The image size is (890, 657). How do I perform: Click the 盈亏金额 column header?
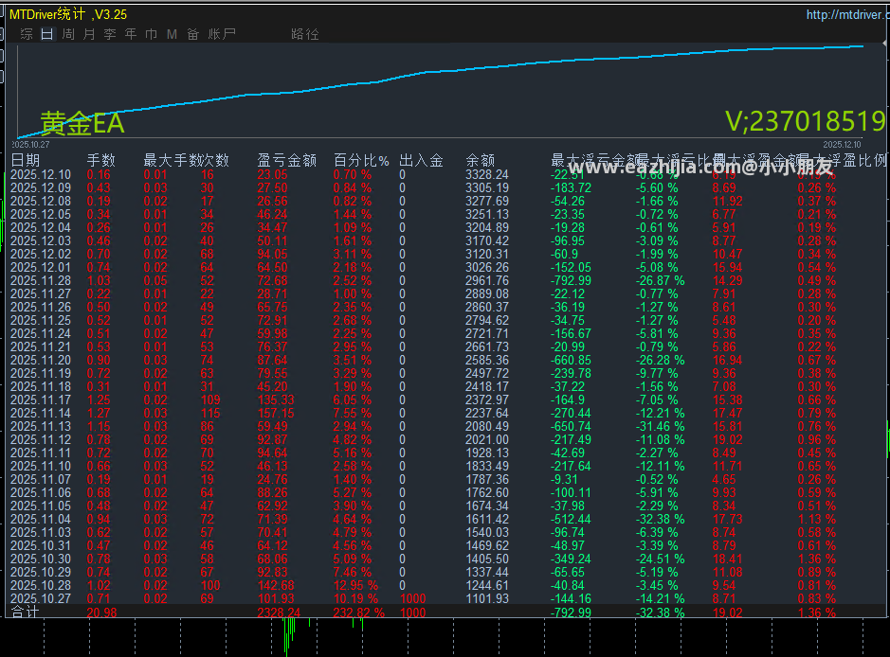click(x=286, y=160)
